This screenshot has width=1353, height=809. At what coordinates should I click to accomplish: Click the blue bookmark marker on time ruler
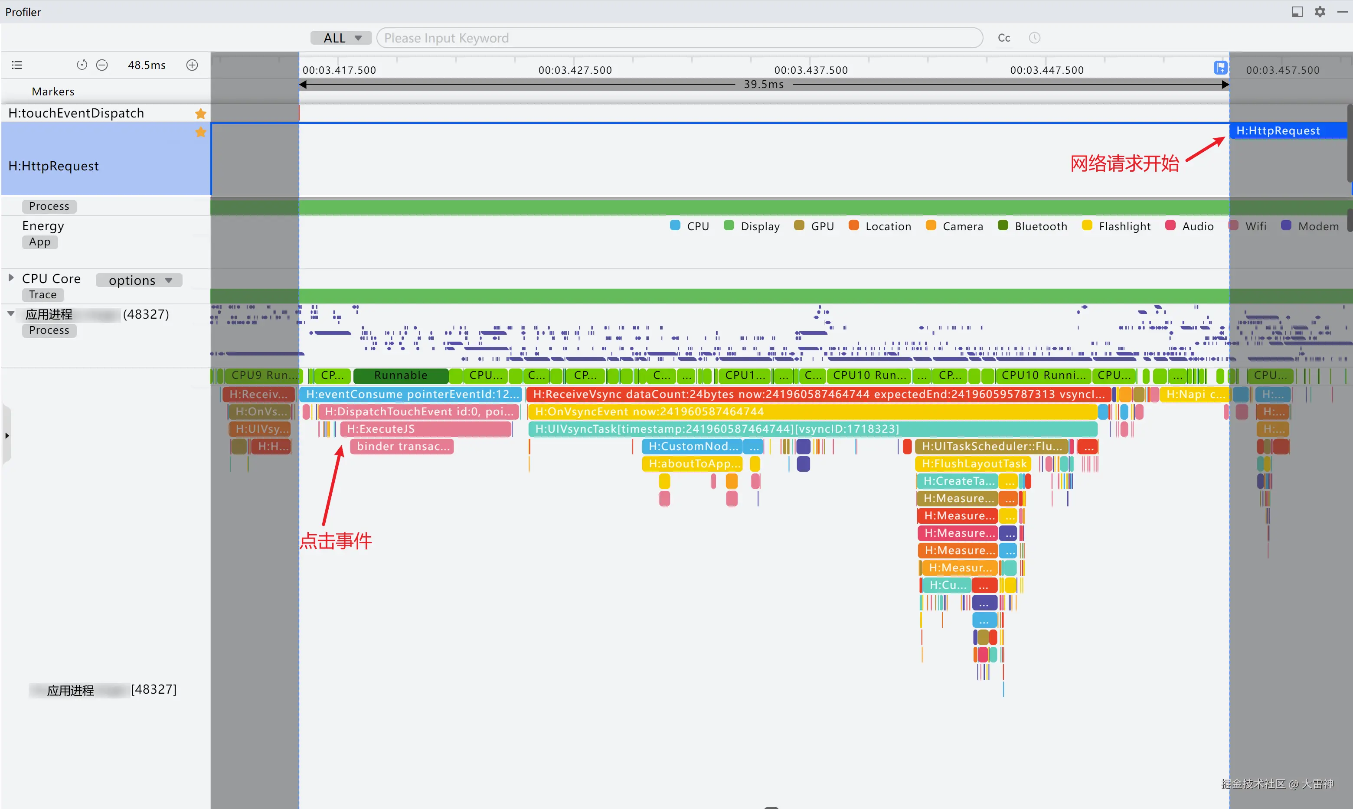click(x=1221, y=68)
